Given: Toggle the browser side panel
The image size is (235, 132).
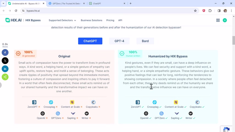Looking at the screenshot, I should tap(219, 11).
